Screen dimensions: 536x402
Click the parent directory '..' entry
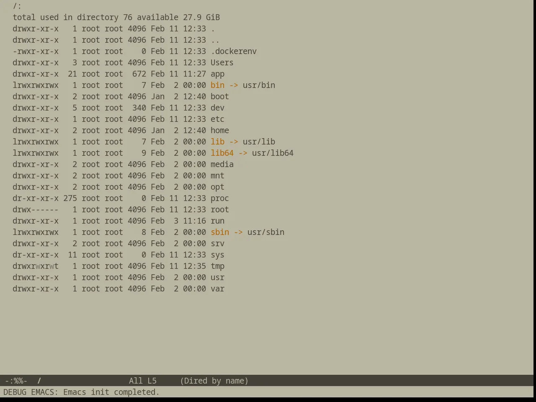point(215,41)
